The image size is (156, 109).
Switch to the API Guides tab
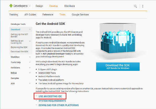click(x=30, y=15)
